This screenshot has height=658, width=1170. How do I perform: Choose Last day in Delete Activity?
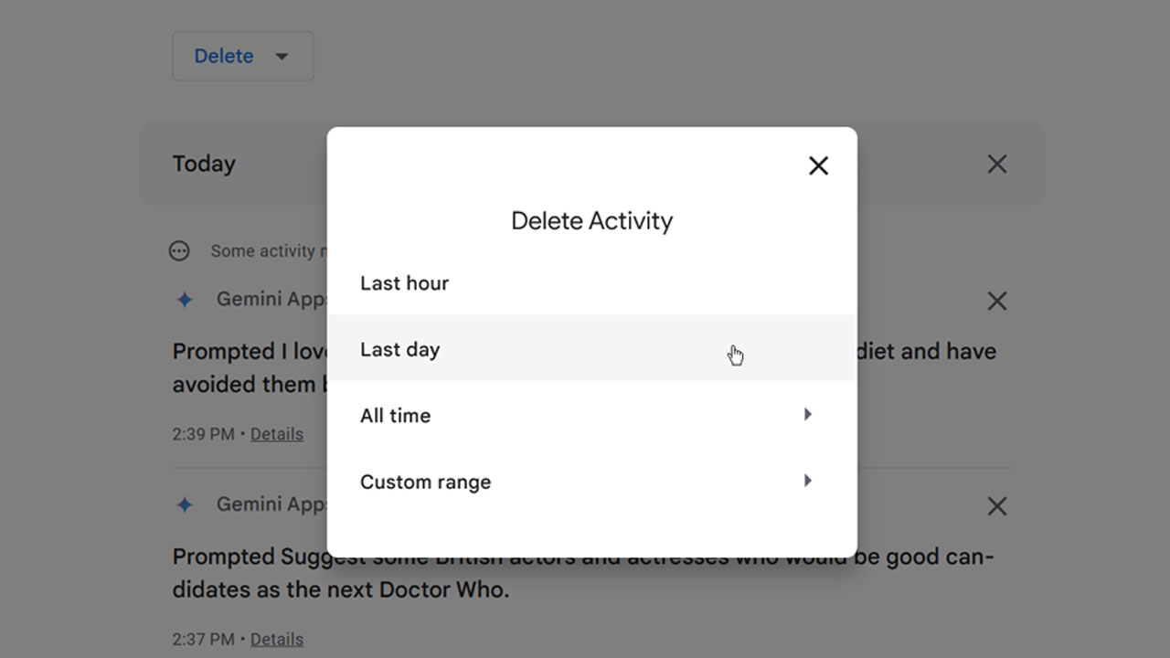(x=591, y=348)
